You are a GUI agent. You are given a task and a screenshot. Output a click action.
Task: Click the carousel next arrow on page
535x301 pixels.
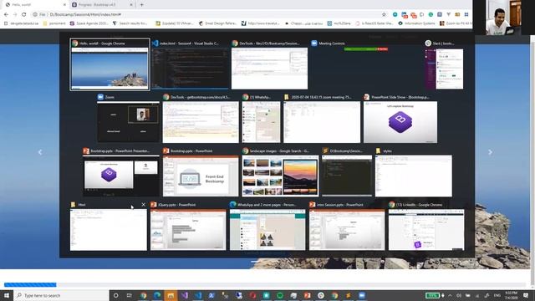pyautogui.click(x=491, y=152)
